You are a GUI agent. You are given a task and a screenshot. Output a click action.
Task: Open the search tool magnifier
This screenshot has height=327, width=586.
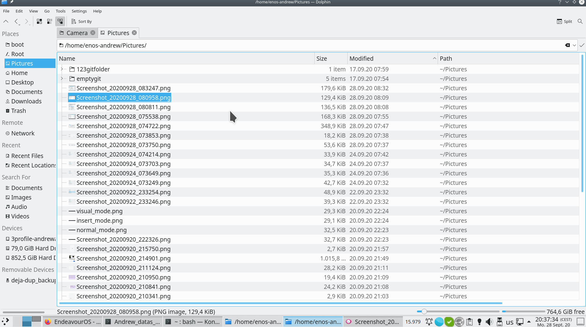[x=580, y=21]
